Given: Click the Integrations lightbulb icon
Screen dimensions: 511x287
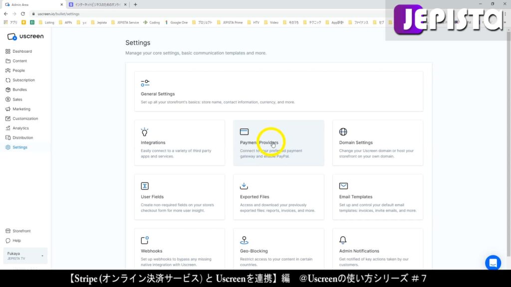Looking at the screenshot, I should 144,132.
